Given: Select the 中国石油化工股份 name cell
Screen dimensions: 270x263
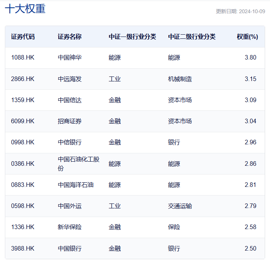Looking at the screenshot, I should tap(79, 164).
